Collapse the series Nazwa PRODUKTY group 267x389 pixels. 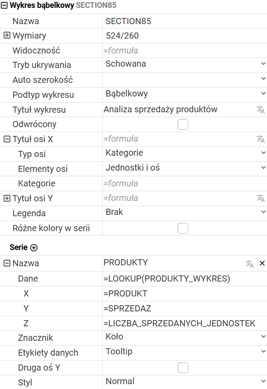tap(7, 263)
